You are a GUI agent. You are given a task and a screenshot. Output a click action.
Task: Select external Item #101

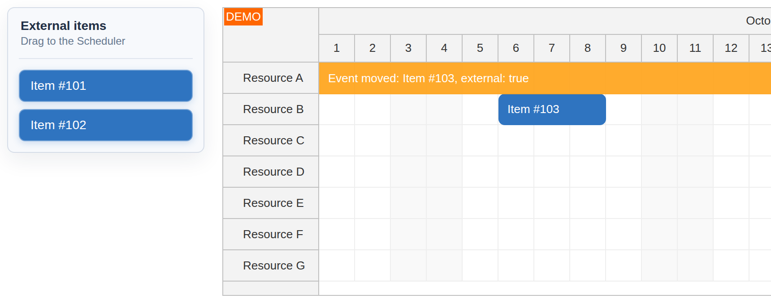click(106, 86)
